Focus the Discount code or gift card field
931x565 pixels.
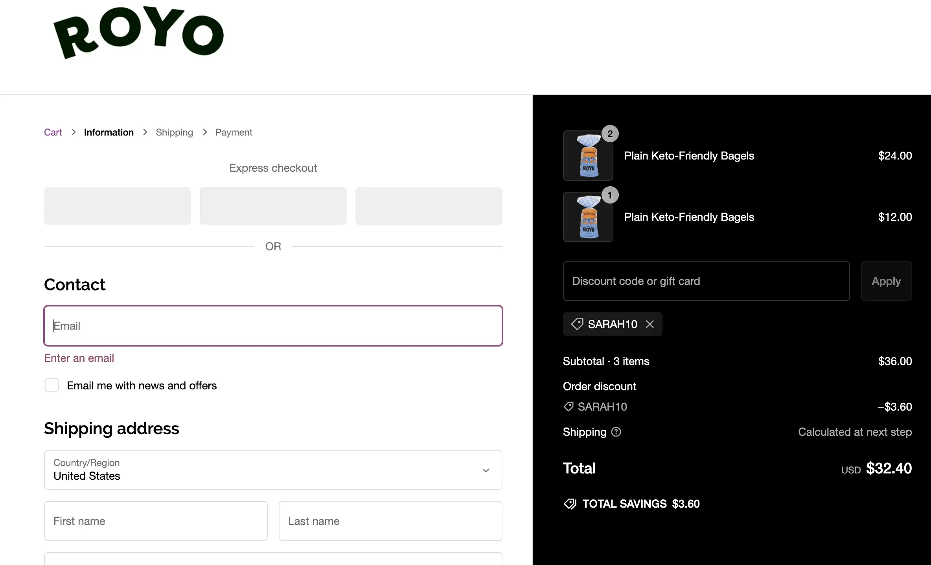(706, 281)
